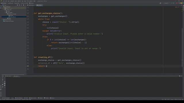
Task: Toggle fold marker at while True line
Action: (33, 19)
